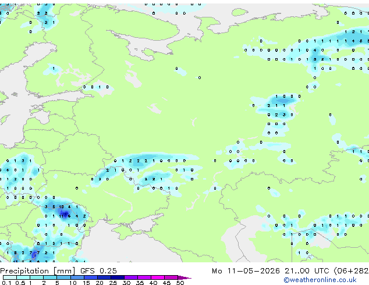Select the 'GFS 0.25' model label
Screen dimensions: 369x285
[x=98, y=271]
